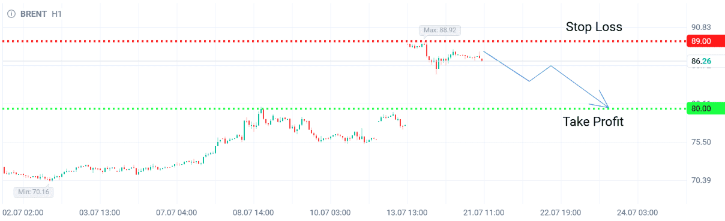The image size is (725, 221).
Task: Click the 86.26 current price label
Action: 701,61
